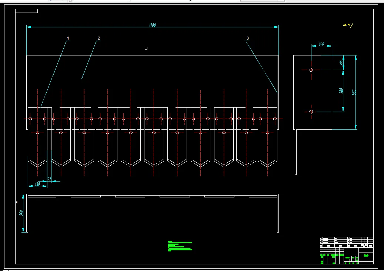Viewport: 384px width, 271px height.
Task: Select the green technical notes text block
Action: [180, 246]
